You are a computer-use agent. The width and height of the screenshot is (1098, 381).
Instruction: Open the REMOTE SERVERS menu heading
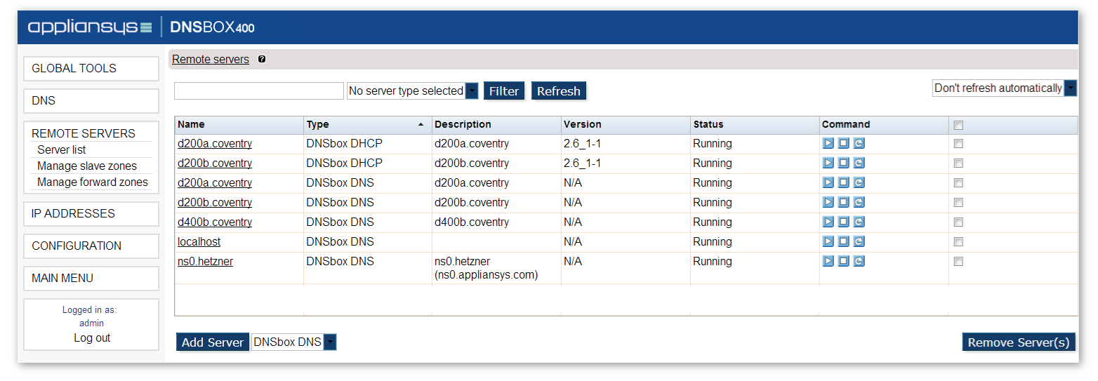(x=84, y=133)
